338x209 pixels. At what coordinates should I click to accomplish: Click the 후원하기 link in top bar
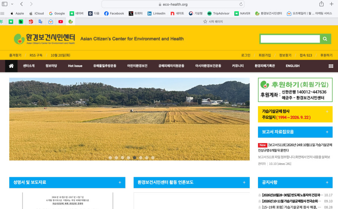coord(326,55)
